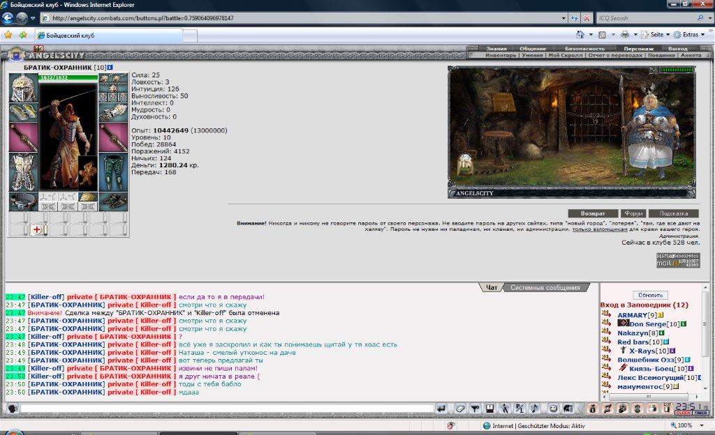Click the Выход menu item
This screenshot has width=715, height=435.
click(677, 49)
